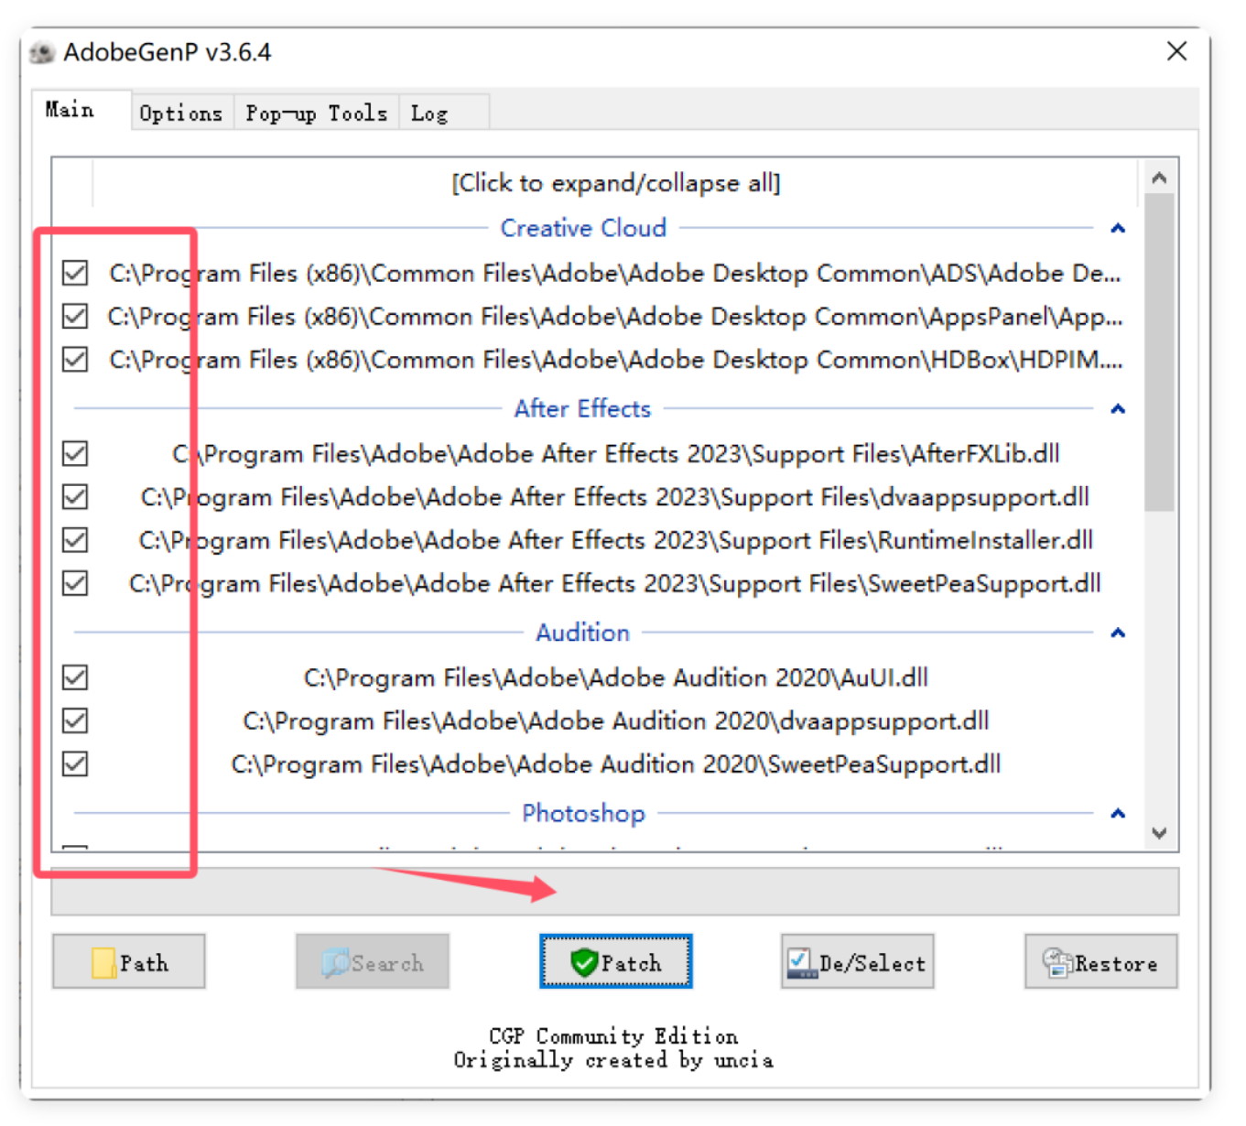Uncheck the HDBox HDPIM path checkbox
Viewport: 1246px width, 1126px height.
[75, 359]
